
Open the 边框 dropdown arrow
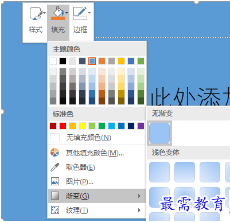pyautogui.click(x=89, y=13)
